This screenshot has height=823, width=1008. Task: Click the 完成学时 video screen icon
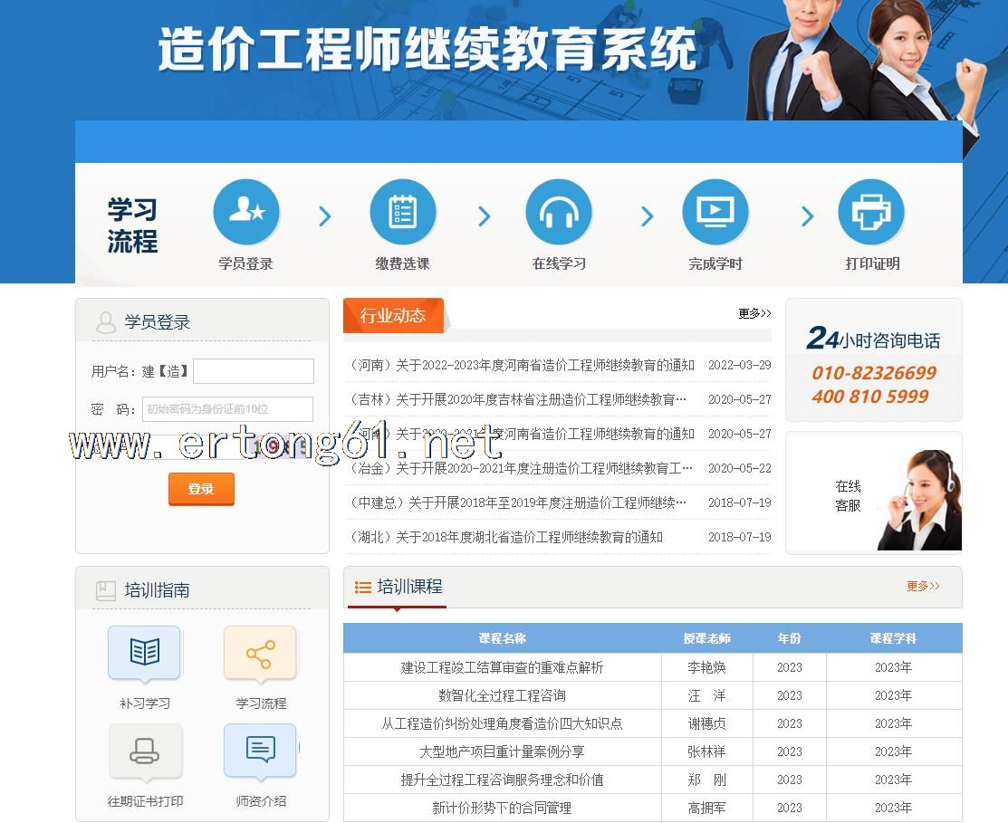(715, 213)
